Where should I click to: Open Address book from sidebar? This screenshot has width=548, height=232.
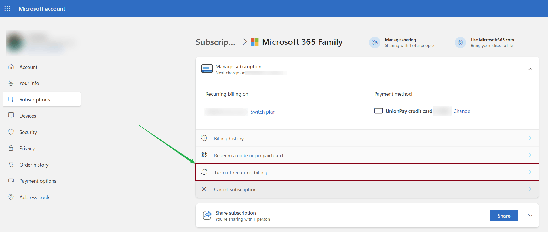click(x=41, y=197)
